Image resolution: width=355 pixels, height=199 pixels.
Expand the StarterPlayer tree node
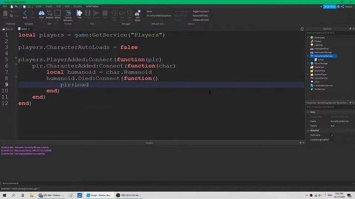[x=308, y=75]
